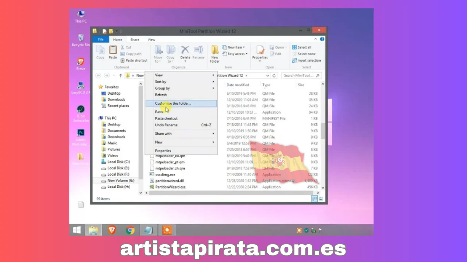Switch to large icons view toggle
Image resolution: width=467 pixels, height=262 pixels.
tap(321, 199)
